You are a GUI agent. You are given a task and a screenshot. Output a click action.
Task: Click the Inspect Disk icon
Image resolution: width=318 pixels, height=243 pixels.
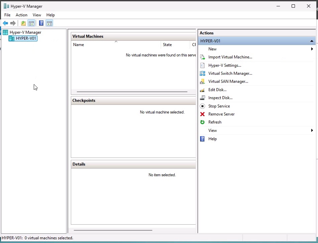click(202, 98)
